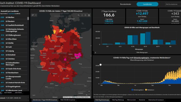Select the Fälle/Tag (Erkrankung) tab
This screenshot has width=181, height=102.
tap(102, 100)
